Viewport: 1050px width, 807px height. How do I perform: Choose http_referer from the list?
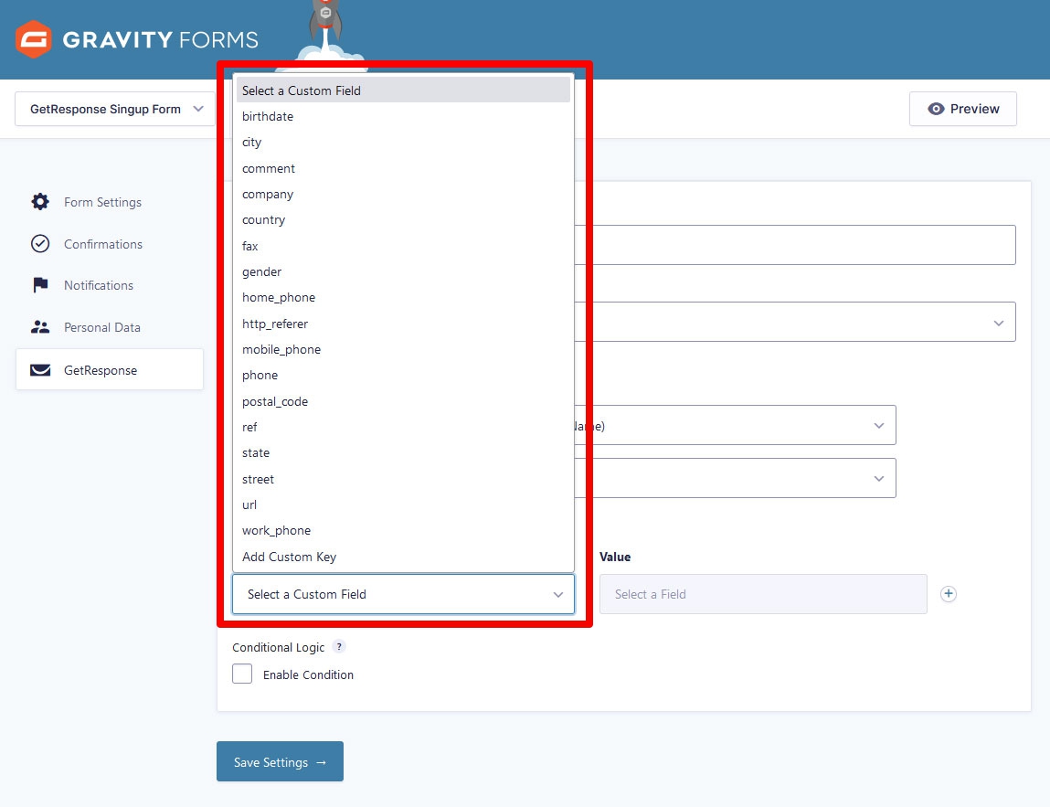tap(403, 324)
